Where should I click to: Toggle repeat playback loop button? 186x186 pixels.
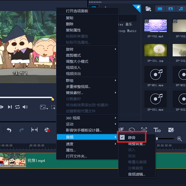[x=17, y=107]
